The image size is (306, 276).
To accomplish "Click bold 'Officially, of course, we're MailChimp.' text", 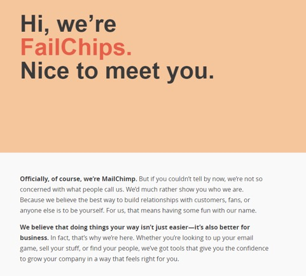I will (78, 179).
